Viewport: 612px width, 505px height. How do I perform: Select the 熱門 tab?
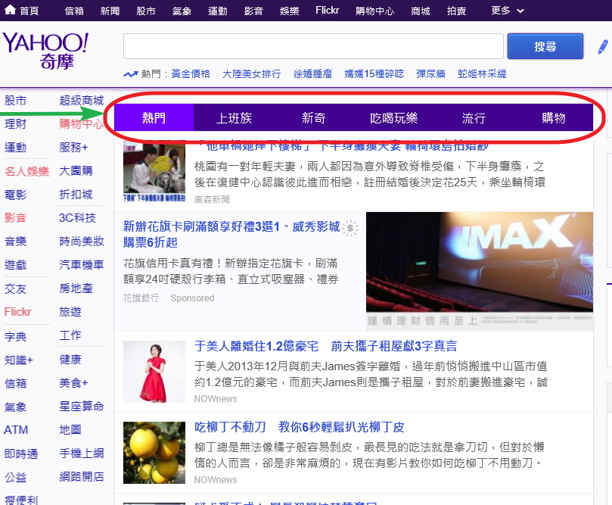click(x=154, y=117)
